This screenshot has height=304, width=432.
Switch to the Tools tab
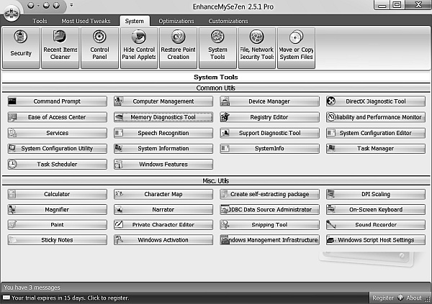pyautogui.click(x=40, y=21)
